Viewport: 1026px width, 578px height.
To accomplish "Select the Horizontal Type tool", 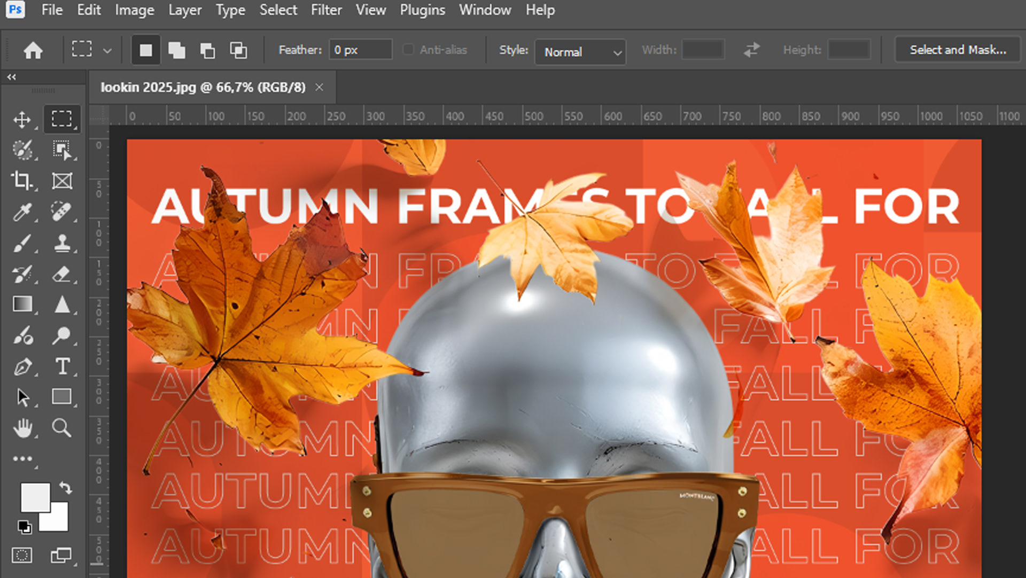I will pyautogui.click(x=62, y=366).
